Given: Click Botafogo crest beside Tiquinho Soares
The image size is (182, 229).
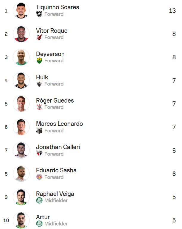Looking at the screenshot, I should pos(39,14).
